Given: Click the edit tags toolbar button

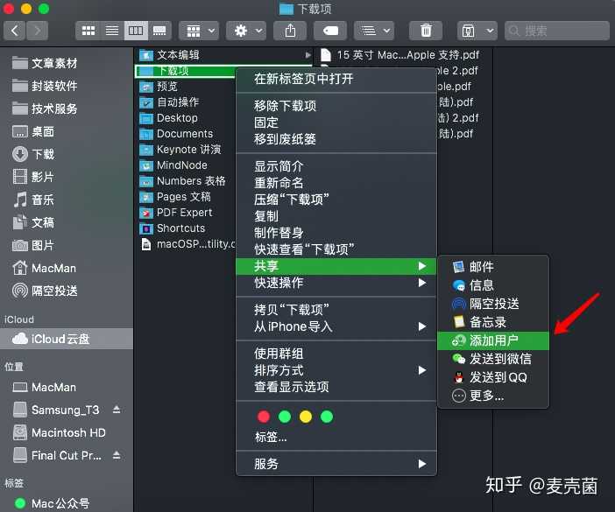Looking at the screenshot, I should [x=330, y=31].
